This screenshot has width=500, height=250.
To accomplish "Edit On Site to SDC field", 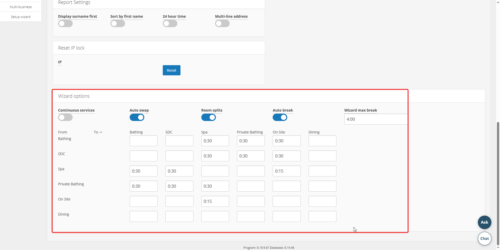I will 179,201.
